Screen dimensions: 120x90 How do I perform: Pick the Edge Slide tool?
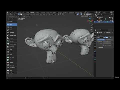point(12,65)
